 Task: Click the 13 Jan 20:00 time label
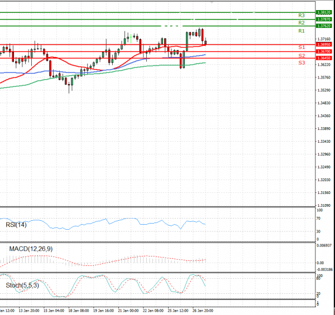(29, 311)
